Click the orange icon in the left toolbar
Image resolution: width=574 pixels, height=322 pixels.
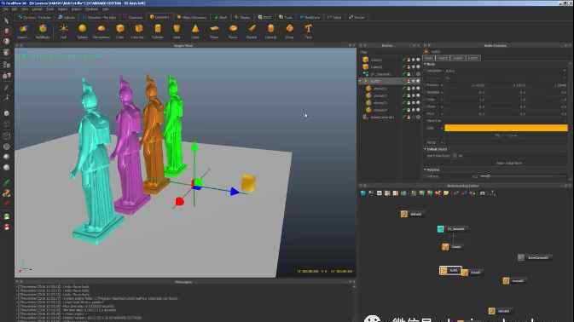[6, 193]
